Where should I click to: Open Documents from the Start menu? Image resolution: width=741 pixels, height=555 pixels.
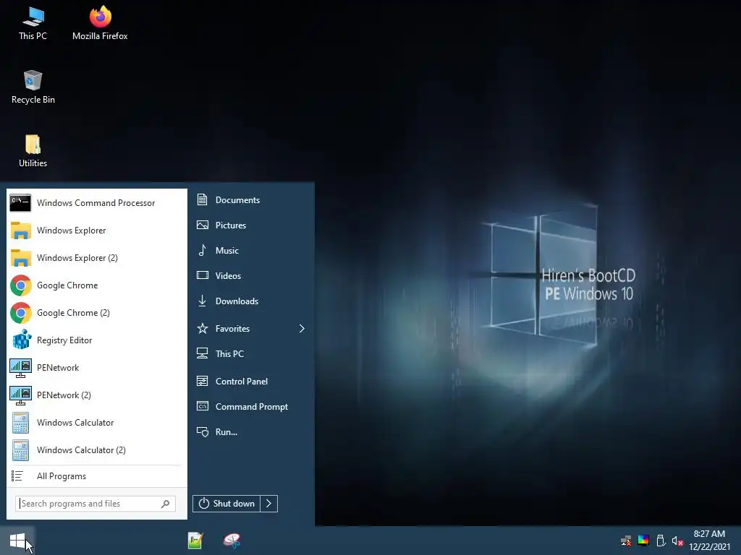pyautogui.click(x=250, y=199)
